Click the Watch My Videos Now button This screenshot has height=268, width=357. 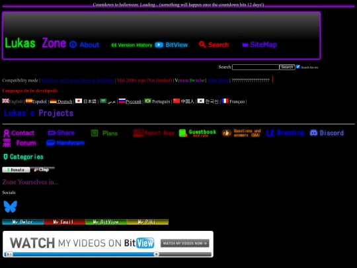185,243
